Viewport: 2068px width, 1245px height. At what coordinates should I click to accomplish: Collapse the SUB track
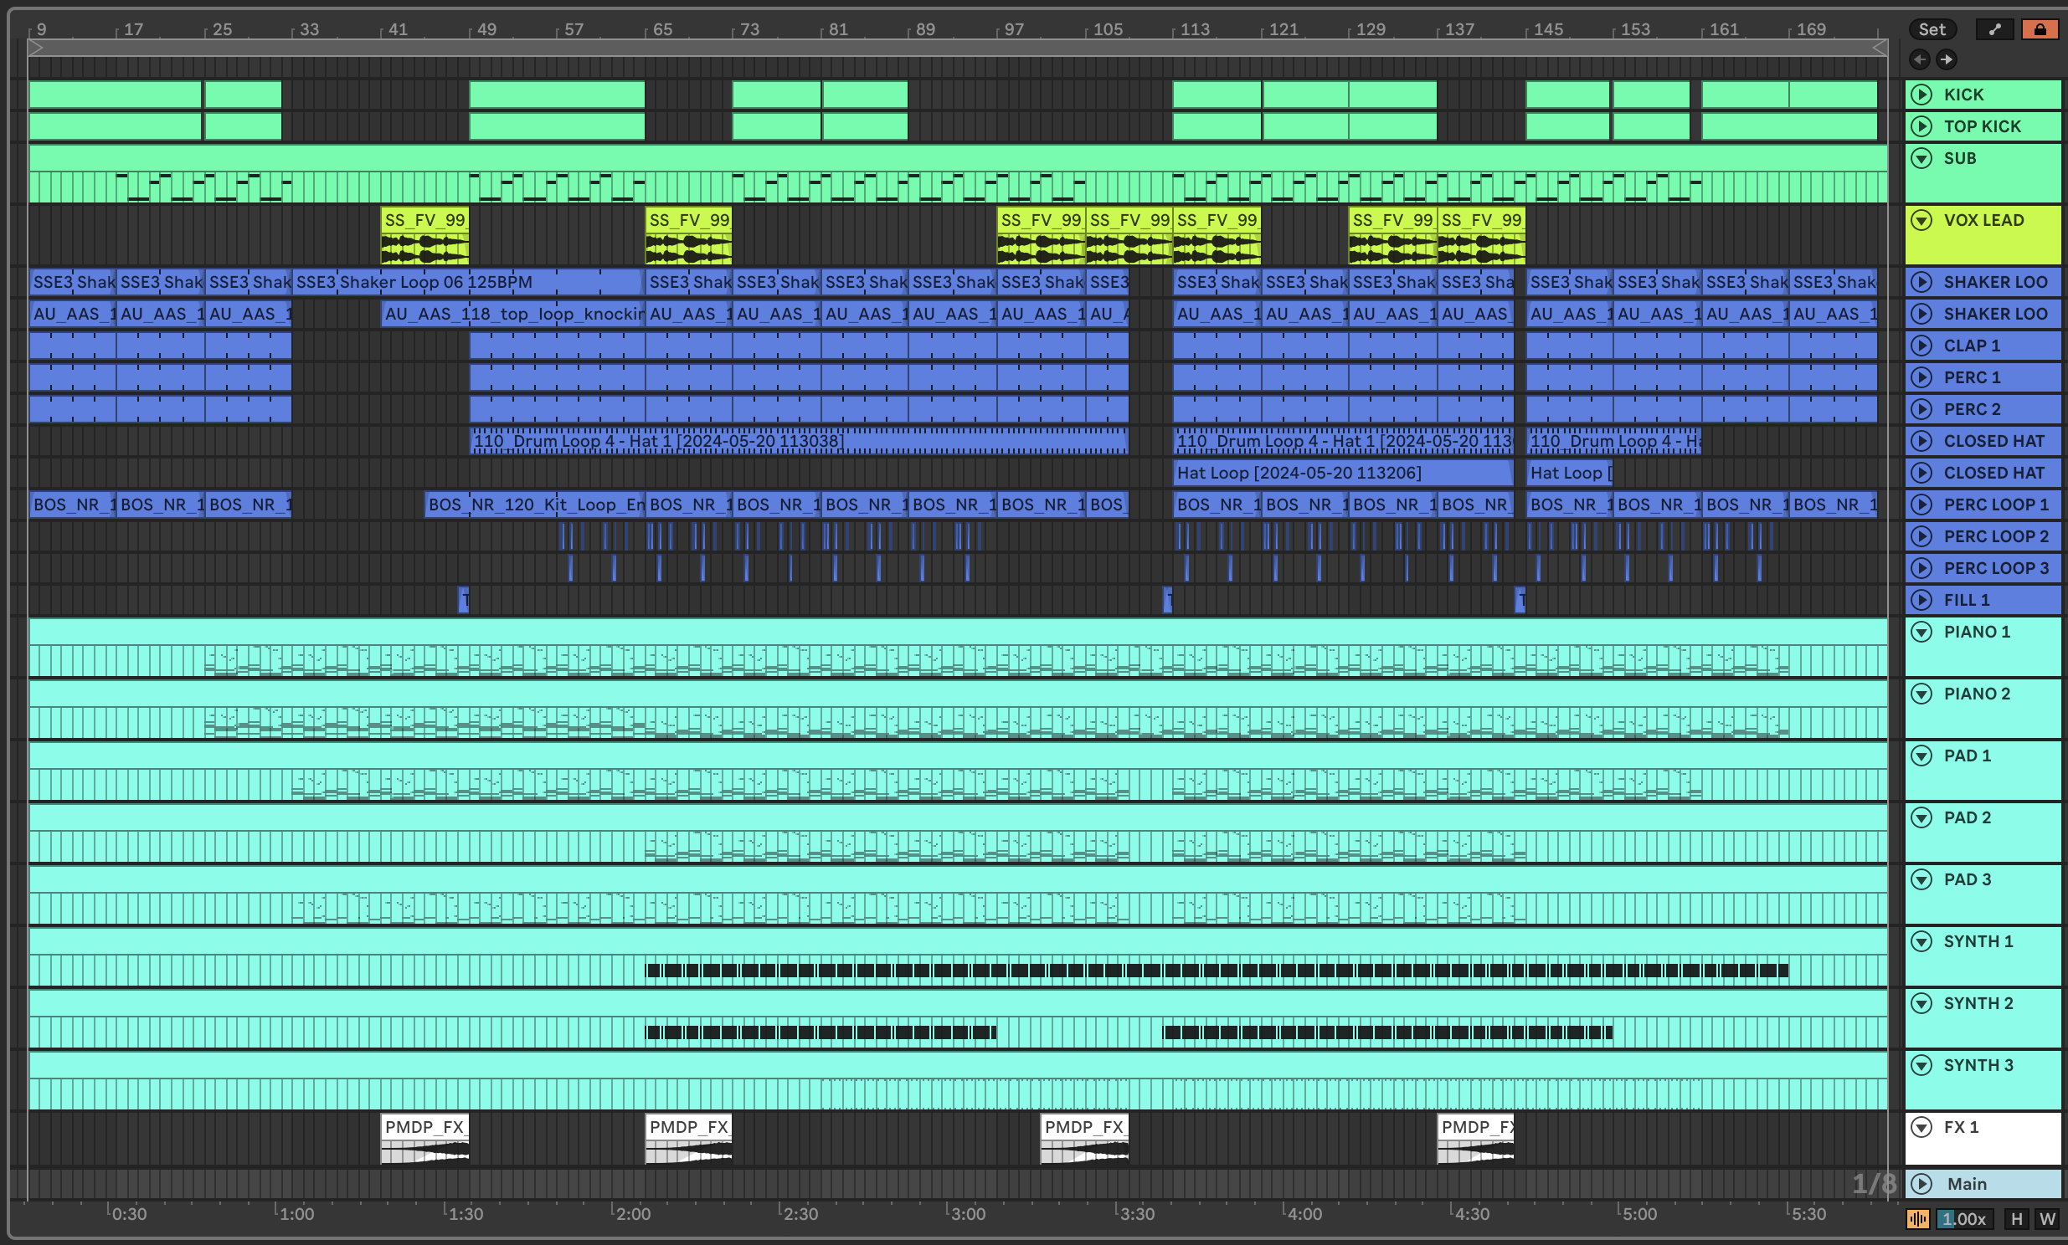1922,159
